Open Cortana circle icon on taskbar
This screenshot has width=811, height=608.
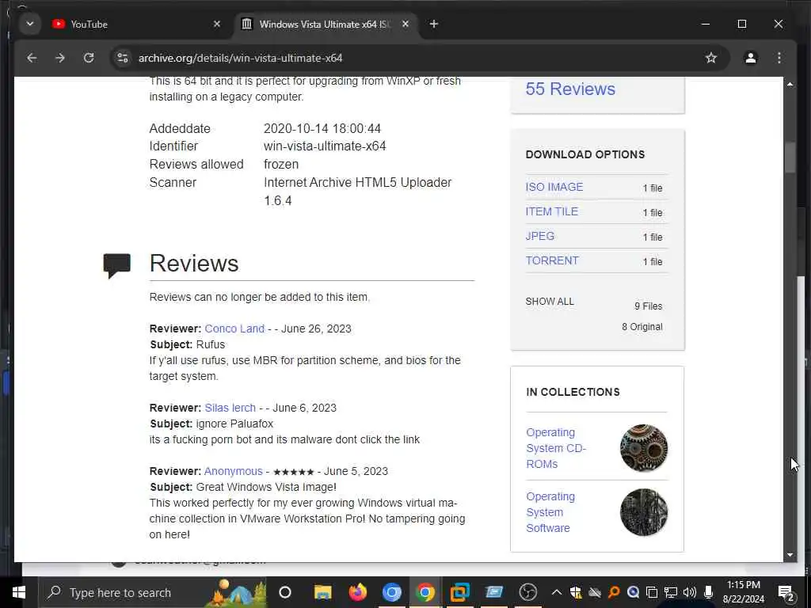click(285, 592)
